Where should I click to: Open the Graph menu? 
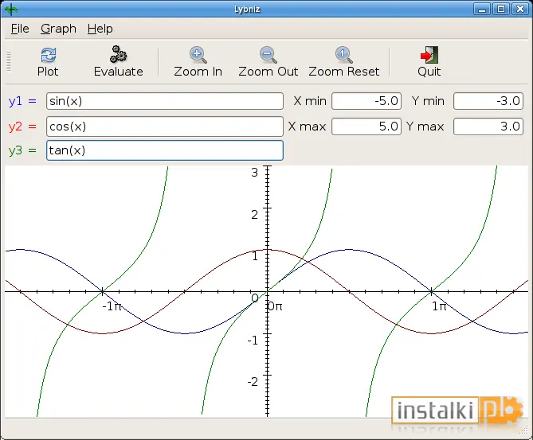tap(58, 29)
